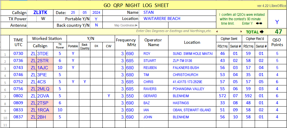The width and height of the screenshot is (287, 128).
Task: Click the Name field containing STAN
Action: 178,13
